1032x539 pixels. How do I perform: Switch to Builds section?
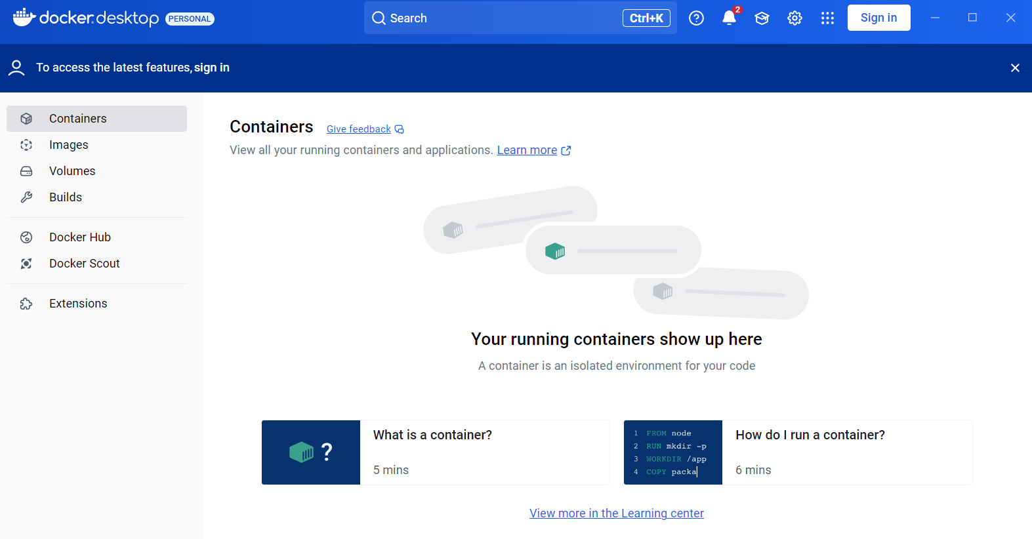(x=96, y=197)
